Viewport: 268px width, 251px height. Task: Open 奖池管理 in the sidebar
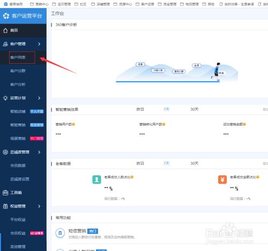[18, 247]
